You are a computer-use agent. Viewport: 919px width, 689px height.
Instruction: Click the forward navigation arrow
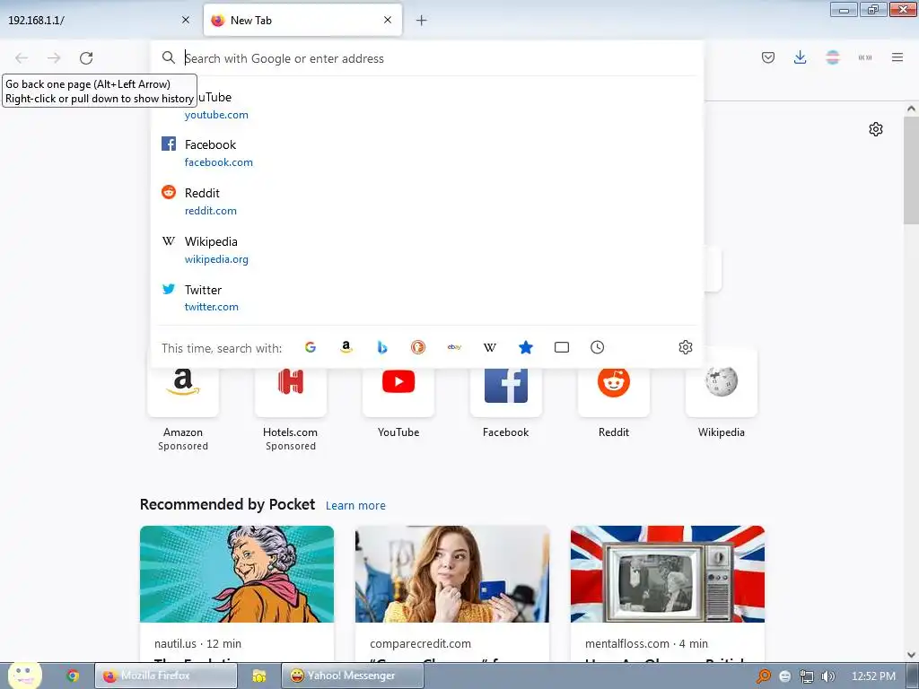(x=54, y=58)
